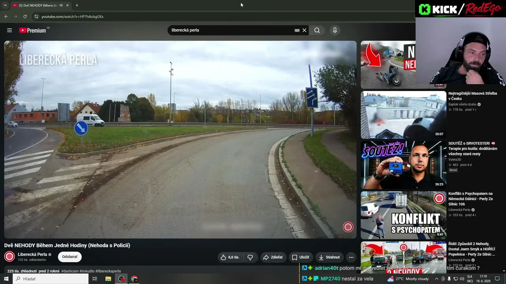Share the video with Zdieľať

[273, 257]
